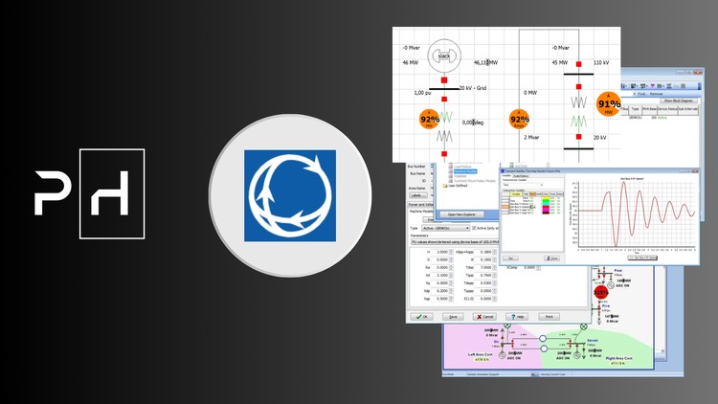Click the Device Status column header
718x404 pixels.
tap(667, 110)
